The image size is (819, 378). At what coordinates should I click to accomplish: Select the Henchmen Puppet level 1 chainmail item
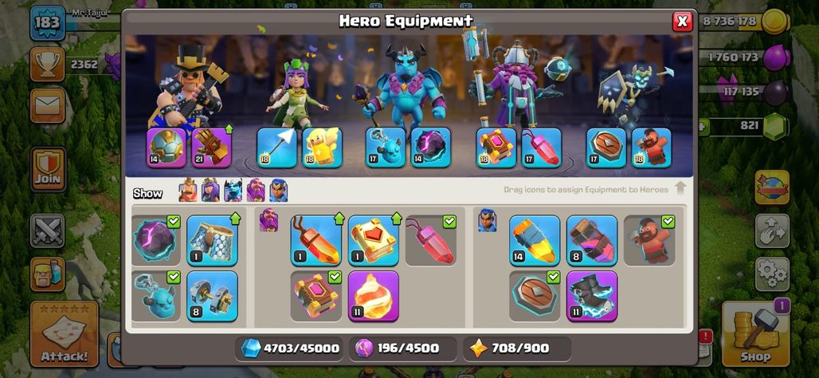212,241
